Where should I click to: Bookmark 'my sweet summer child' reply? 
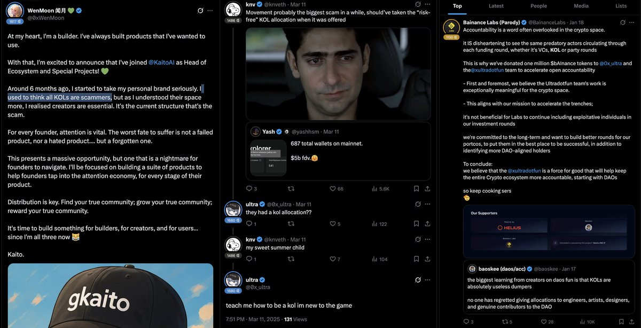pyautogui.click(x=416, y=259)
